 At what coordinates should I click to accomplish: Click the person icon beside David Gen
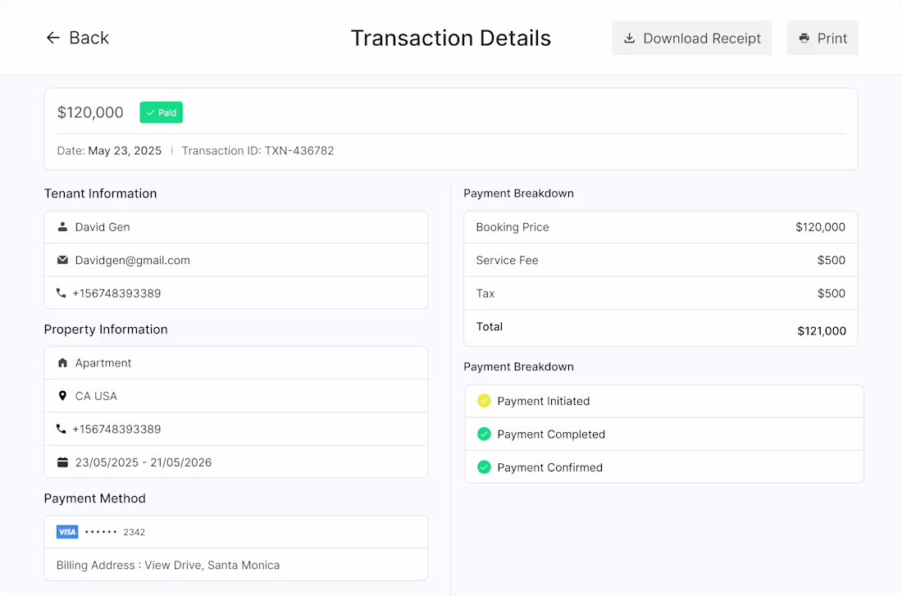pos(62,226)
